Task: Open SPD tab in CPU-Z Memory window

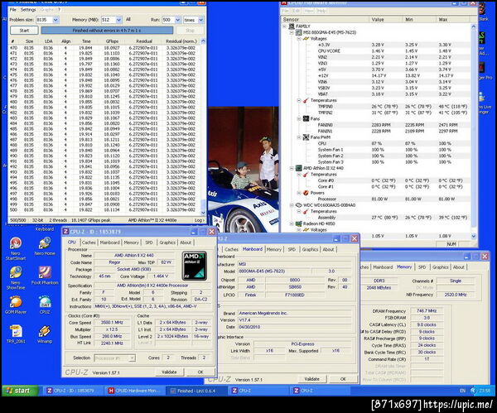Action: pos(422,267)
